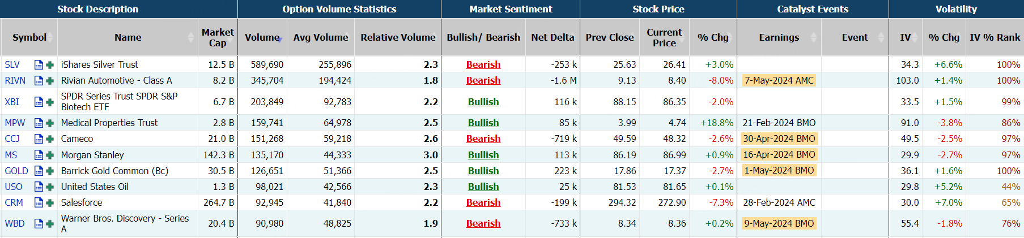Open the document icon for SLV

point(39,65)
